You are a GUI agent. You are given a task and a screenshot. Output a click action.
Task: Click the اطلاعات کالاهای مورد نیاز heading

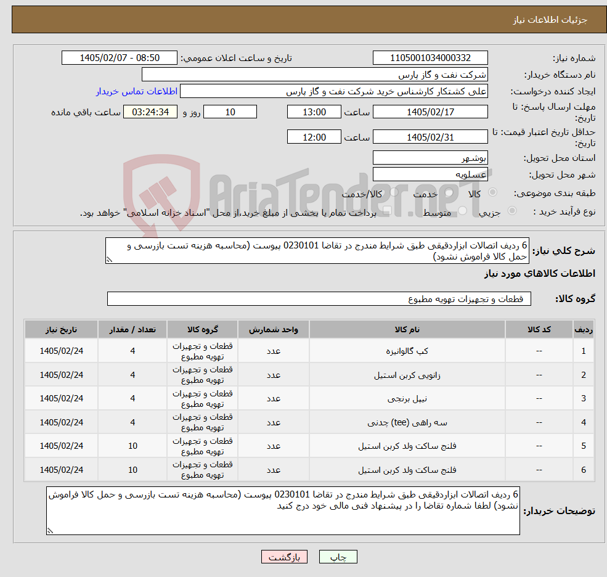coord(540,274)
